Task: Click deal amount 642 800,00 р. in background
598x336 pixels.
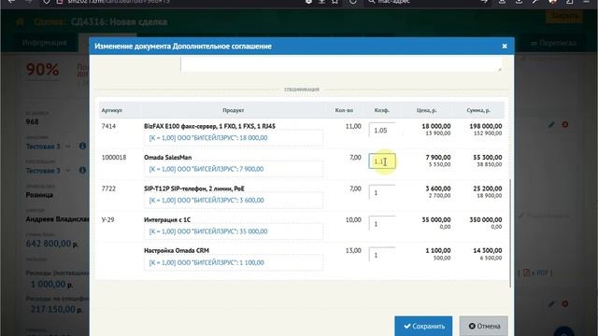Action: coord(52,244)
